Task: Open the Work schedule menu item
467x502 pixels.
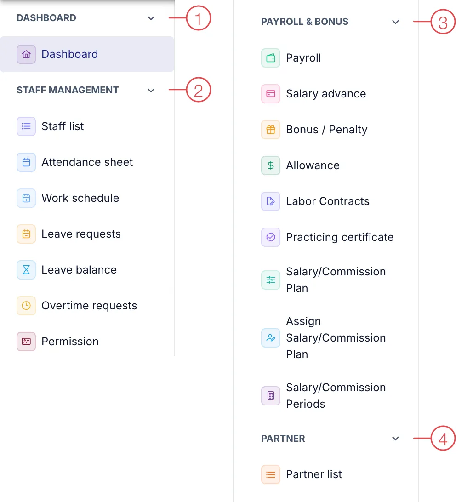Action: pos(87,198)
